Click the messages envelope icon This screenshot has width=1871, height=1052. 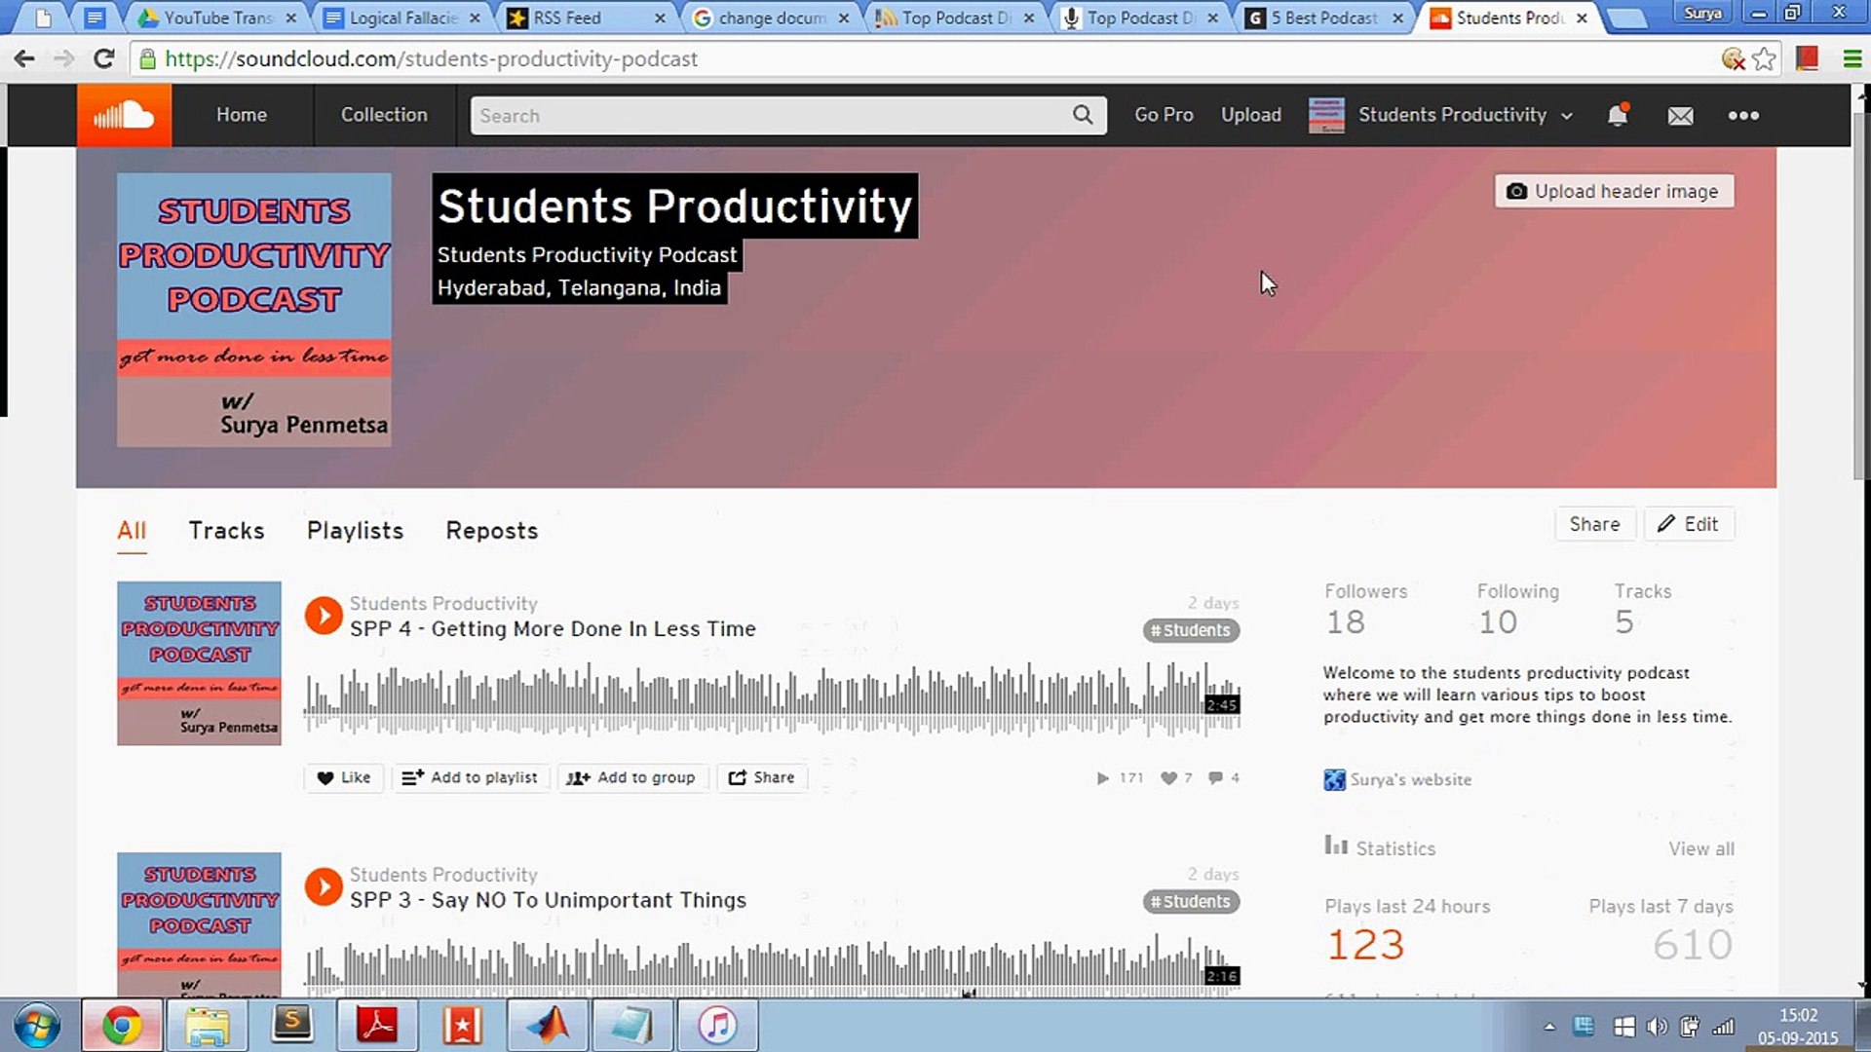(x=1681, y=114)
